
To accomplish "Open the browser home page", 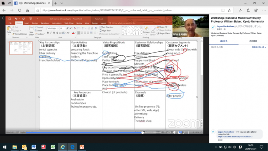I will (27, 11).
